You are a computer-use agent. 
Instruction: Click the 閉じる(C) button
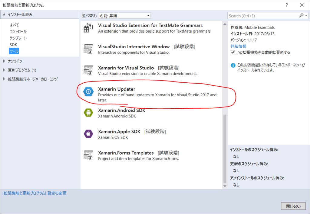coord(293,206)
